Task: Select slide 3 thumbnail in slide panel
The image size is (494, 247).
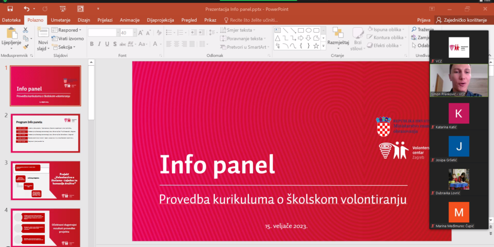Action: coord(45,180)
